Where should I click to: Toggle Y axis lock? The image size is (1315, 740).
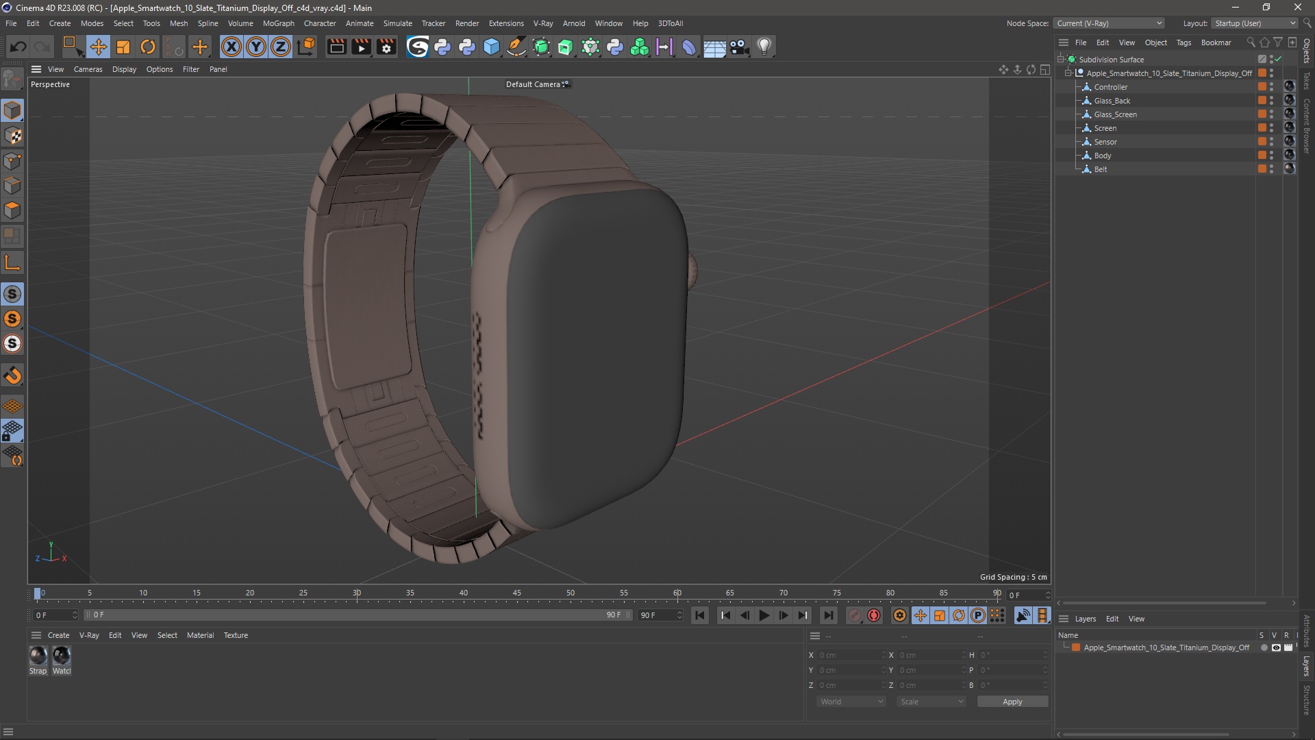256,47
